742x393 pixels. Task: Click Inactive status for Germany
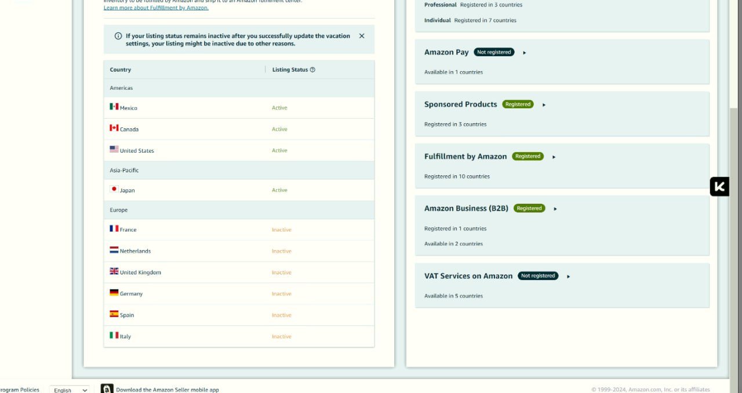click(x=282, y=294)
